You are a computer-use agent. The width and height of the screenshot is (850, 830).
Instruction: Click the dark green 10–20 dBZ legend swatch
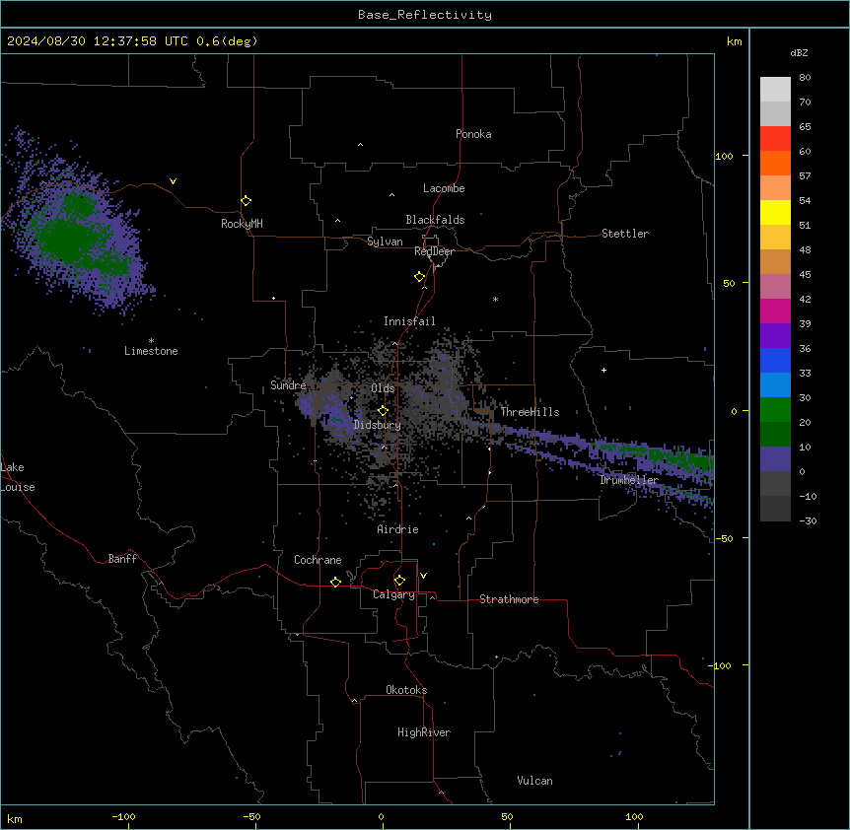[775, 435]
